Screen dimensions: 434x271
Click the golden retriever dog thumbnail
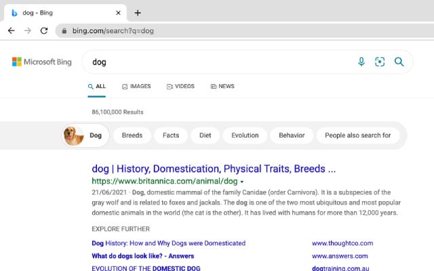pyautogui.click(x=73, y=135)
